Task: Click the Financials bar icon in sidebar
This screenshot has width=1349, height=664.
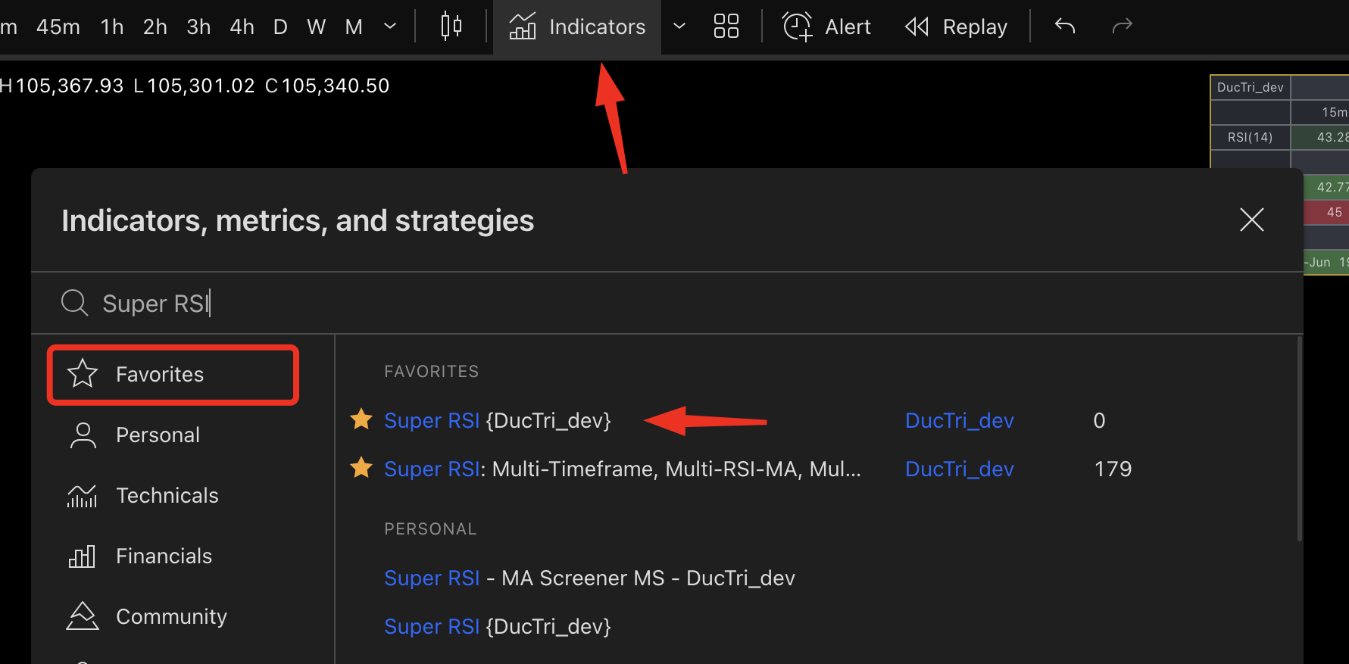Action: pyautogui.click(x=83, y=556)
